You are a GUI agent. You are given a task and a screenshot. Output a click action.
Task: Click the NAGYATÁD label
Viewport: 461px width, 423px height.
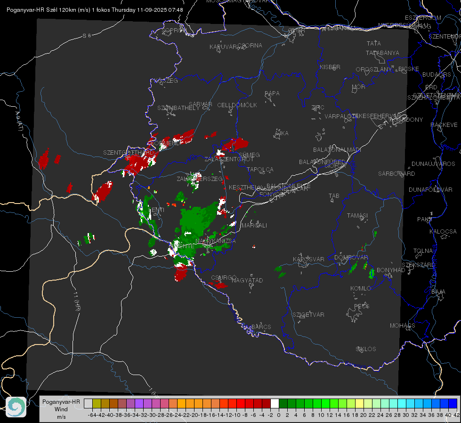pyautogui.click(x=247, y=280)
